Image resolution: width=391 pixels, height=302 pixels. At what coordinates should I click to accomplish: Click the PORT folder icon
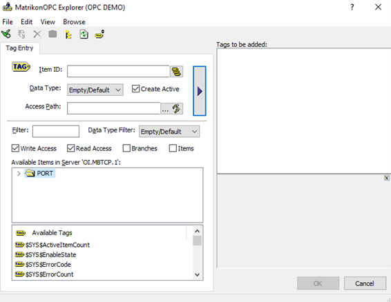(x=30, y=173)
